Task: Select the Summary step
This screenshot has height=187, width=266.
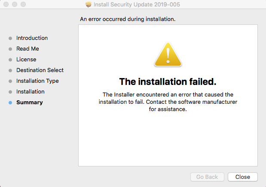Action: pos(29,103)
